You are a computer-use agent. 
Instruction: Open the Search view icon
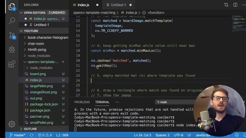12,20
